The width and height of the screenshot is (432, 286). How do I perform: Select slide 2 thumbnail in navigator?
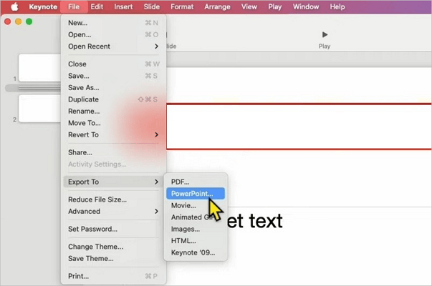[x=39, y=109]
